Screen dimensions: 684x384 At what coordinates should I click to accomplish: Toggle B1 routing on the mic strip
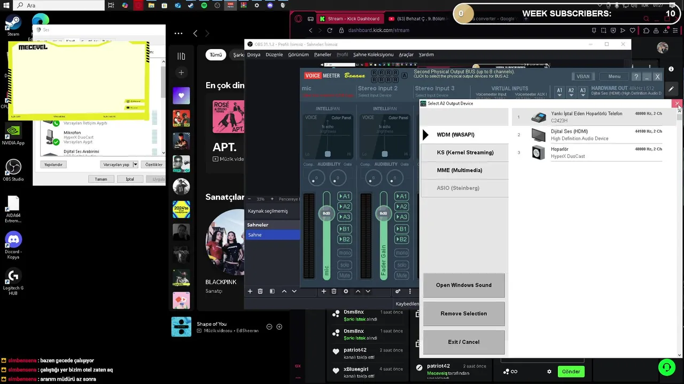click(x=345, y=229)
